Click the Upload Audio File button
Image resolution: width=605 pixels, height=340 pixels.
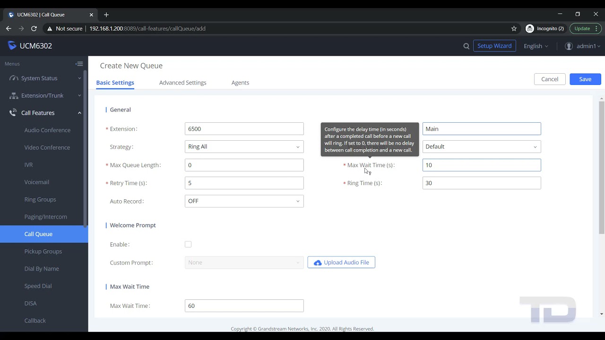(341, 263)
